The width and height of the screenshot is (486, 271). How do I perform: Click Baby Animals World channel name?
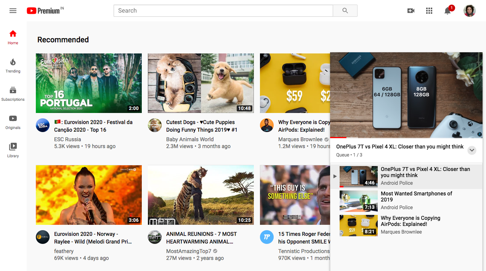point(190,139)
